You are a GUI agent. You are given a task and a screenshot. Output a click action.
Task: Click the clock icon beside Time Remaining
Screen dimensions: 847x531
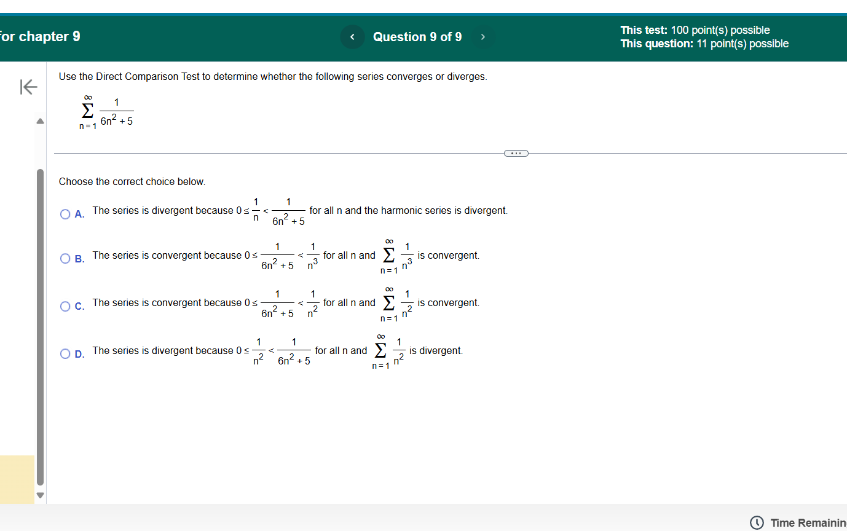click(x=756, y=522)
